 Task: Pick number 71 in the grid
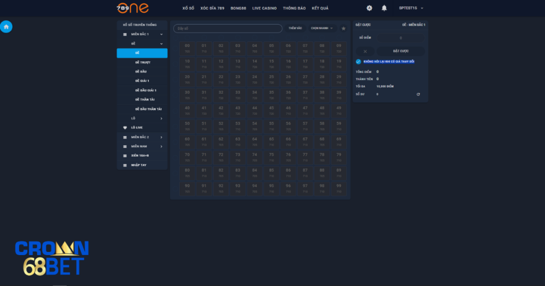coord(204,157)
